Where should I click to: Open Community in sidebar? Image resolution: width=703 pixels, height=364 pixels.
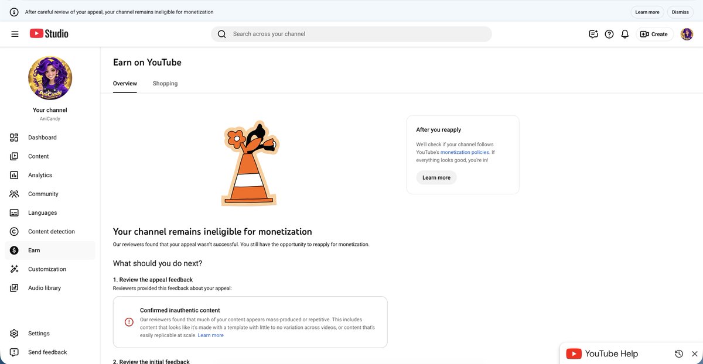[x=50, y=194]
